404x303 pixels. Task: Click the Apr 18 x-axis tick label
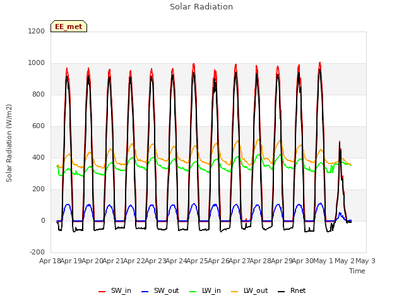(x=50, y=261)
